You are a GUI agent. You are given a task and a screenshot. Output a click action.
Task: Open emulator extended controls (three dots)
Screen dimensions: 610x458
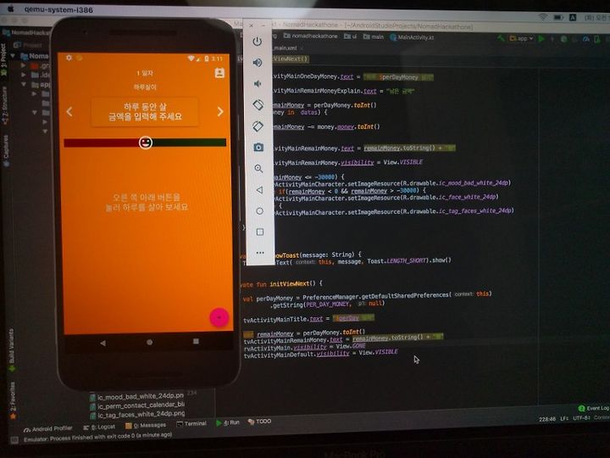(260, 253)
